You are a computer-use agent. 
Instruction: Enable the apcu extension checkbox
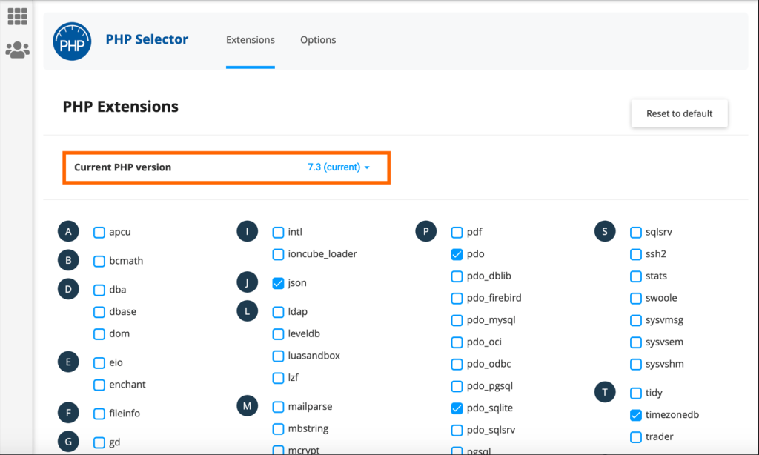(99, 233)
